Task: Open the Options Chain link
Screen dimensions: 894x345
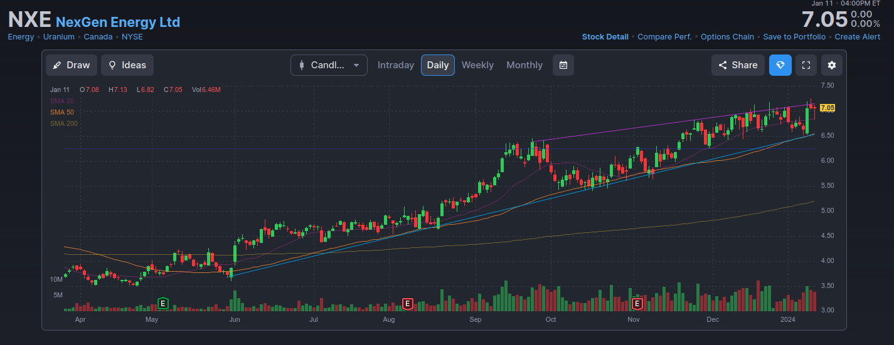Action: 727,37
